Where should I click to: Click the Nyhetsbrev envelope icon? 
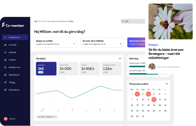click(5, 90)
